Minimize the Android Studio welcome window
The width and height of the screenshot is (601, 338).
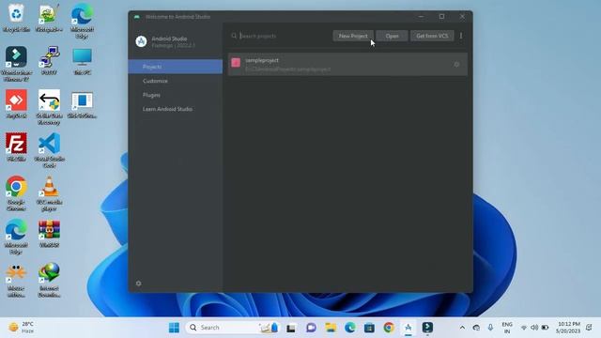pos(422,17)
